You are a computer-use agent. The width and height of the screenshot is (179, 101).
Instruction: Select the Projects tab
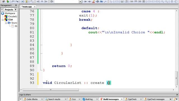pos(9,10)
